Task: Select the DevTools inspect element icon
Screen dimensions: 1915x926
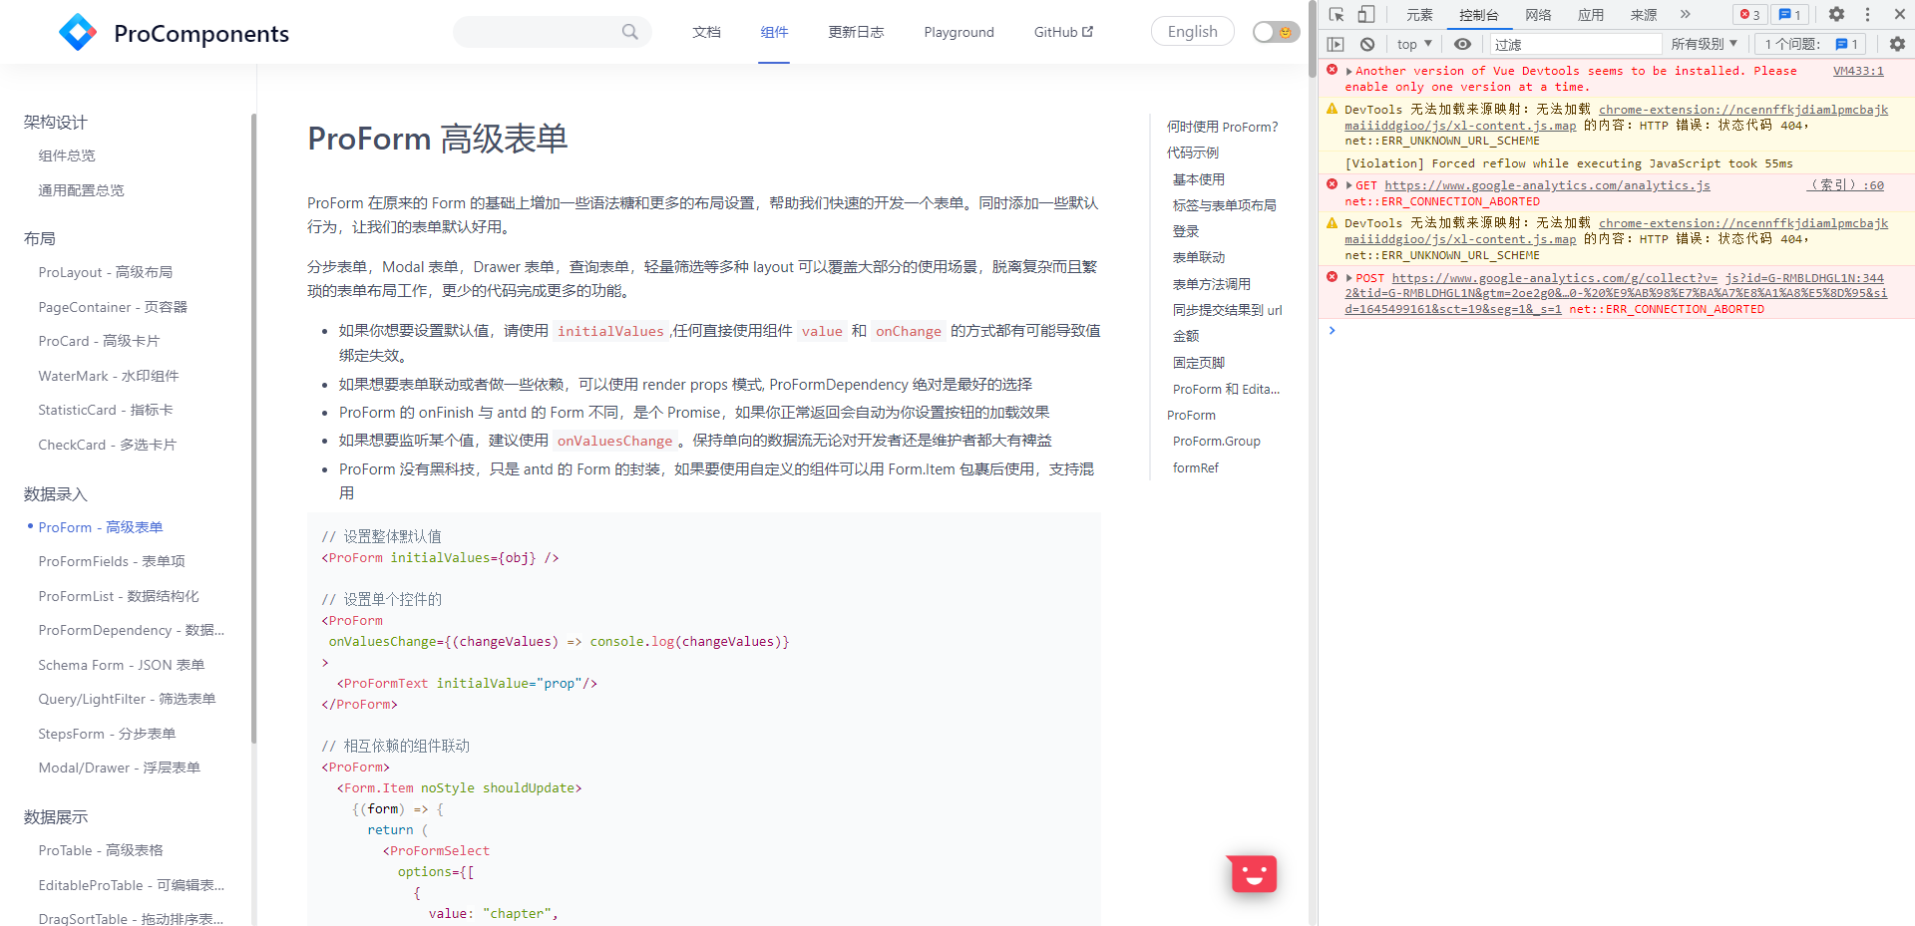Action: pos(1337,14)
